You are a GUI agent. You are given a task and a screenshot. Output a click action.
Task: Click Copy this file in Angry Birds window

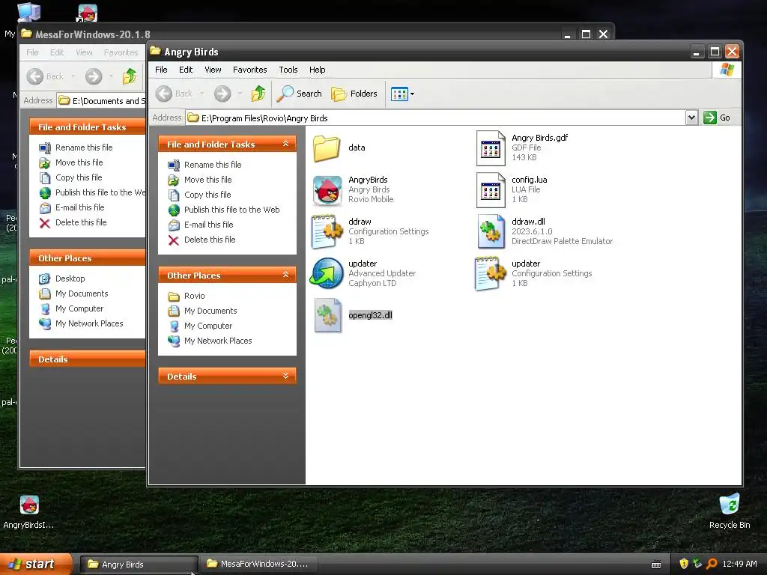tap(207, 195)
